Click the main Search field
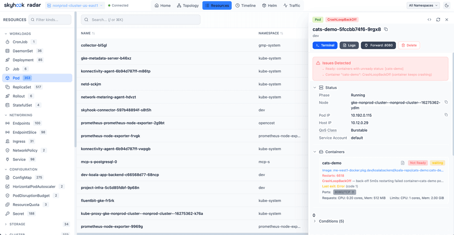Viewport: 454px width, 235px height. pos(140,20)
